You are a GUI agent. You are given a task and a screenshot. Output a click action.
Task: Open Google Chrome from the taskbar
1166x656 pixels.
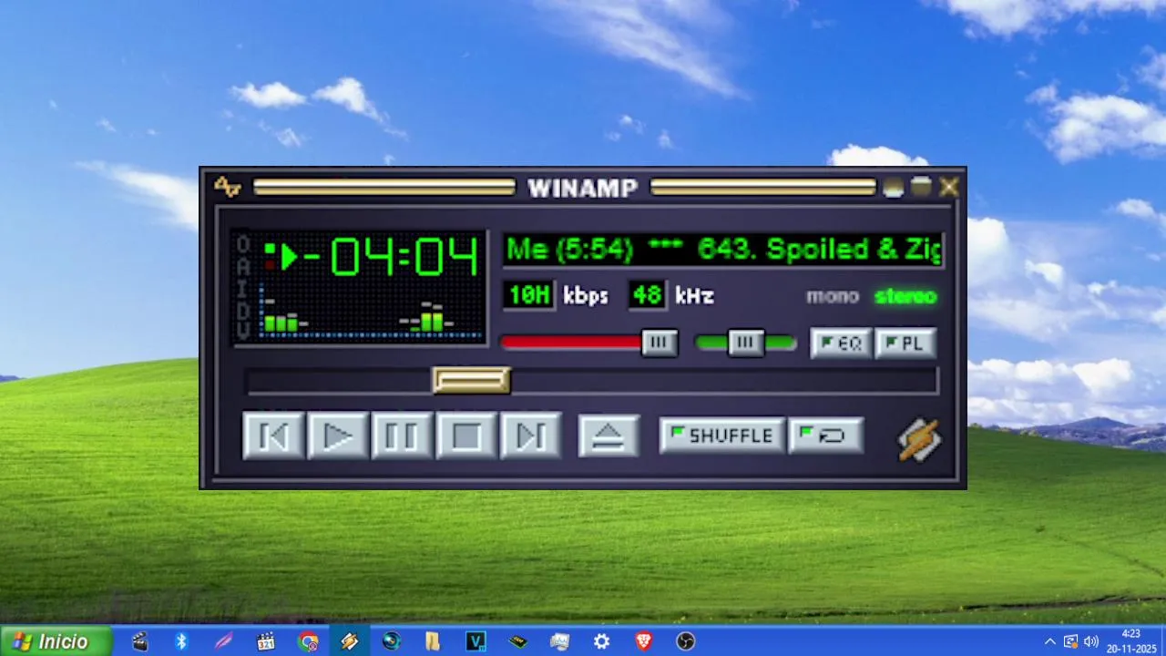coord(308,641)
